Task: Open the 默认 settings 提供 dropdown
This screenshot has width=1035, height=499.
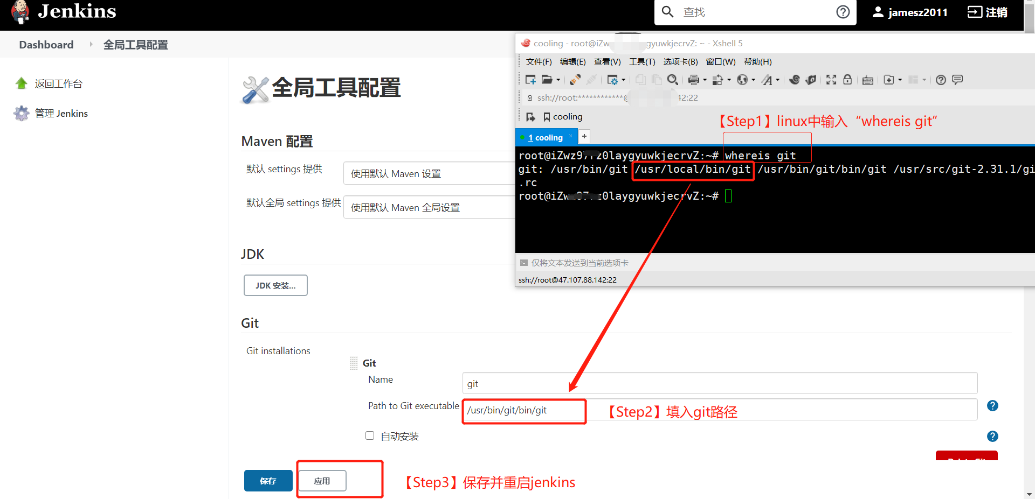Action: pos(429,173)
